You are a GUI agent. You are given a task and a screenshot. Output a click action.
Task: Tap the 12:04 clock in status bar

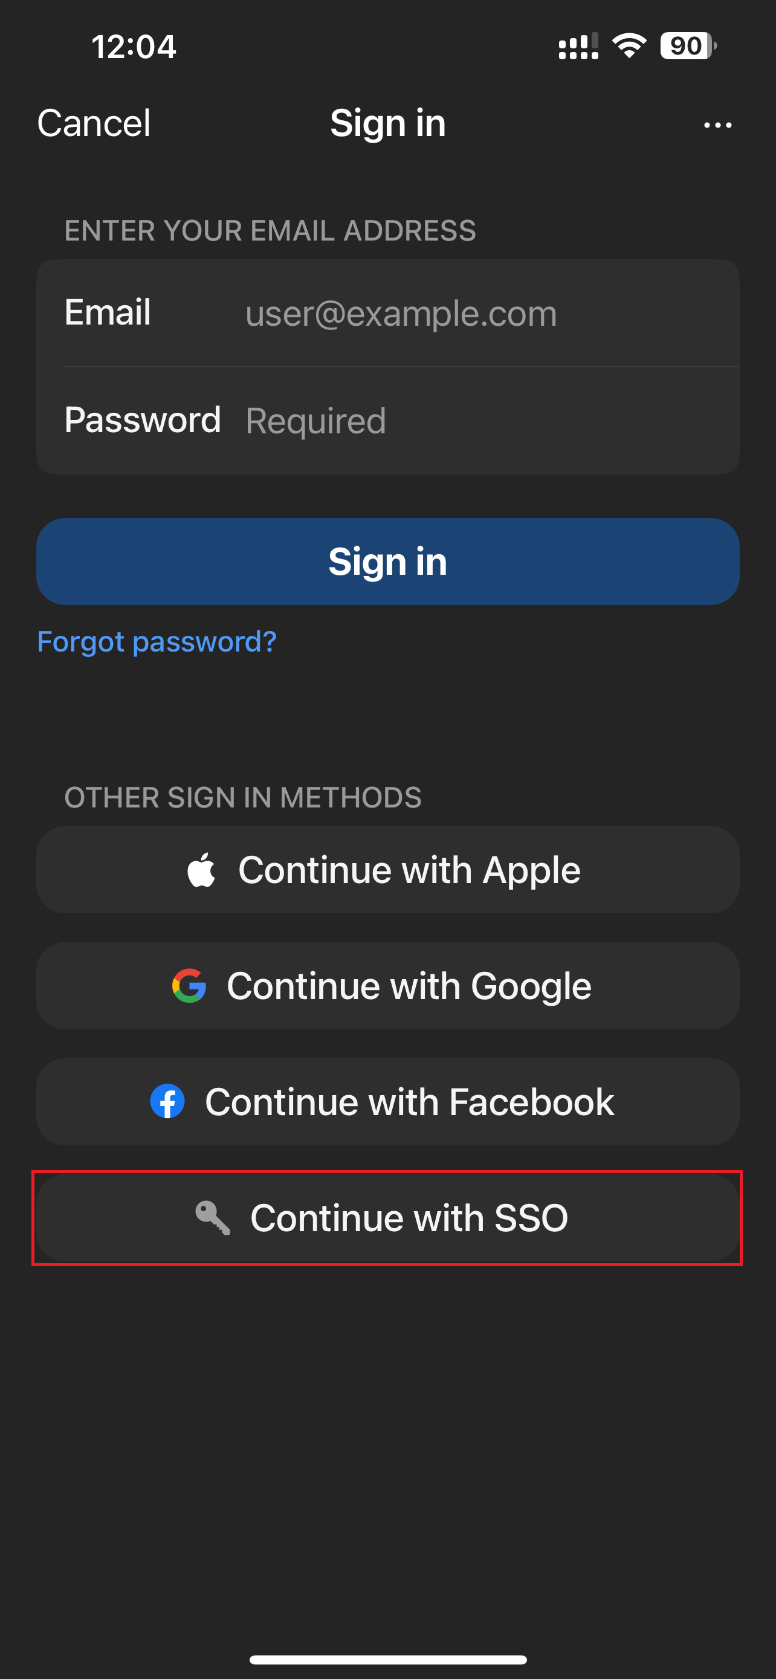(134, 47)
